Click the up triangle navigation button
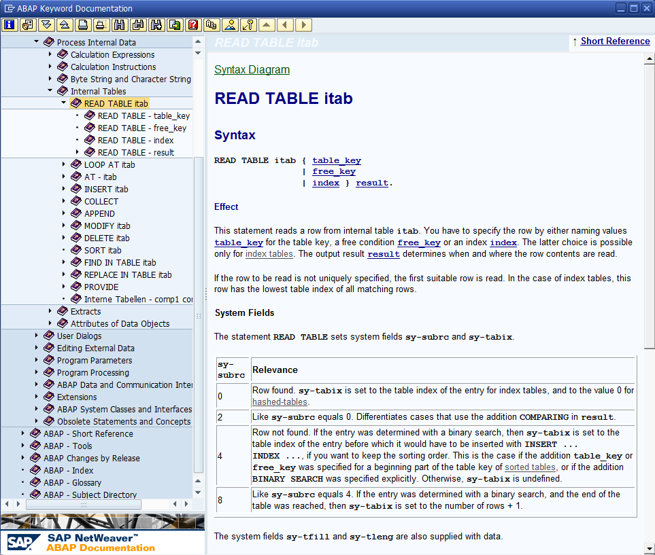Viewport: 655px width, 555px height. pyautogui.click(x=267, y=25)
